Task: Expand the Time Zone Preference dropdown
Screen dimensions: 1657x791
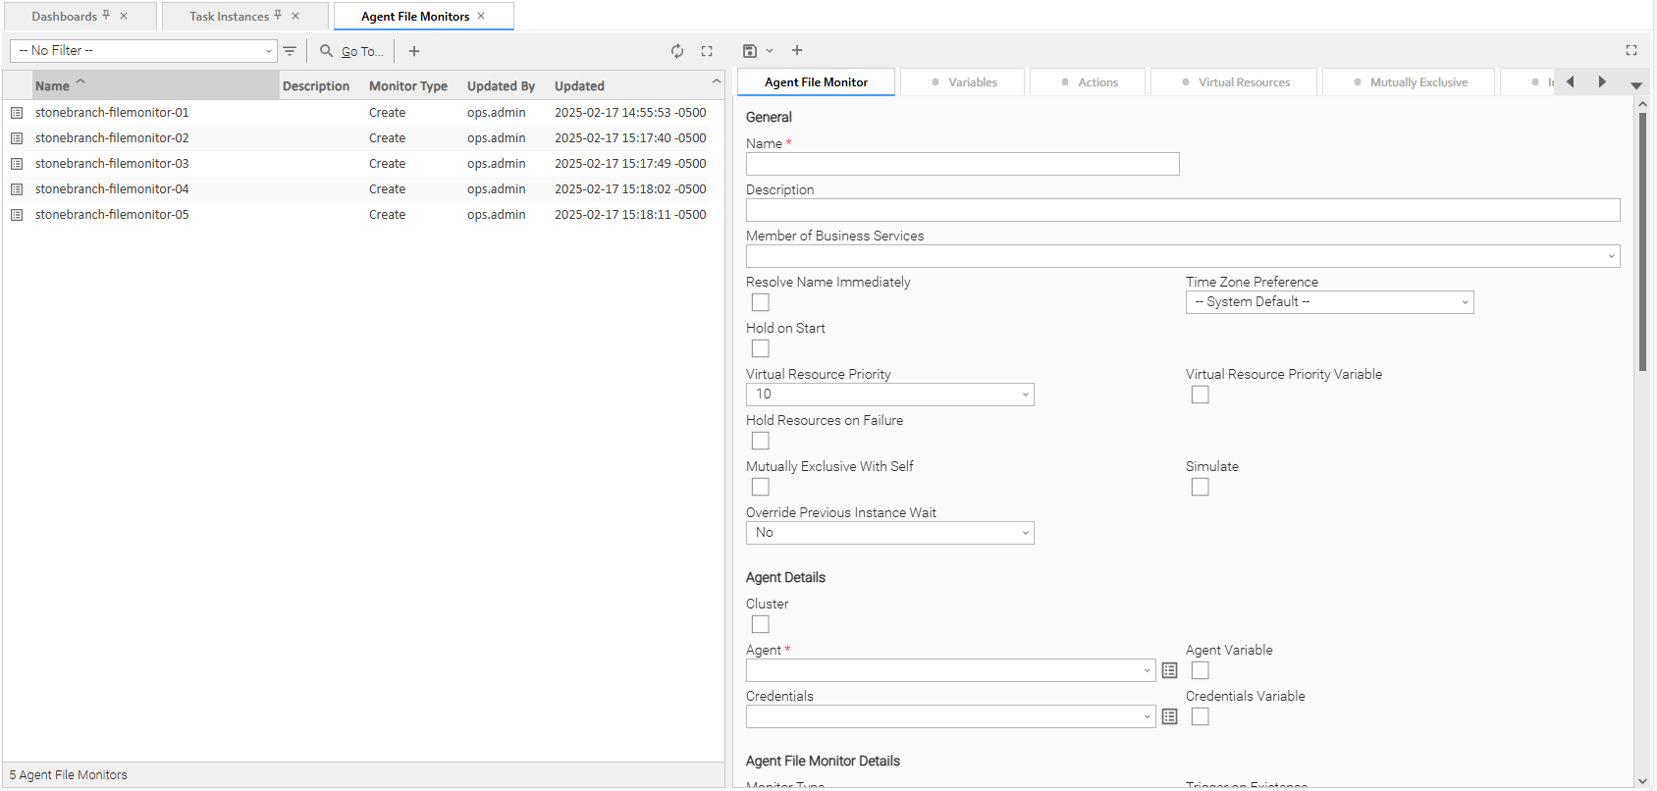Action: pos(1329,302)
